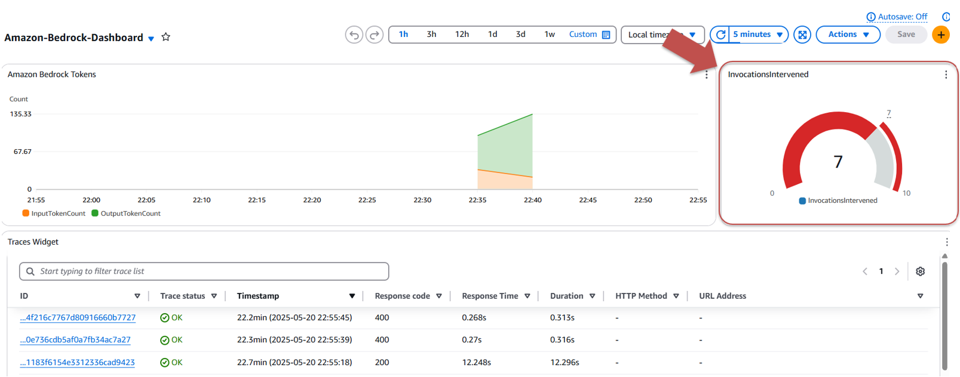Toggle the InputTokenCount legend series
Viewport: 960px width, 377px height.
coord(54,214)
